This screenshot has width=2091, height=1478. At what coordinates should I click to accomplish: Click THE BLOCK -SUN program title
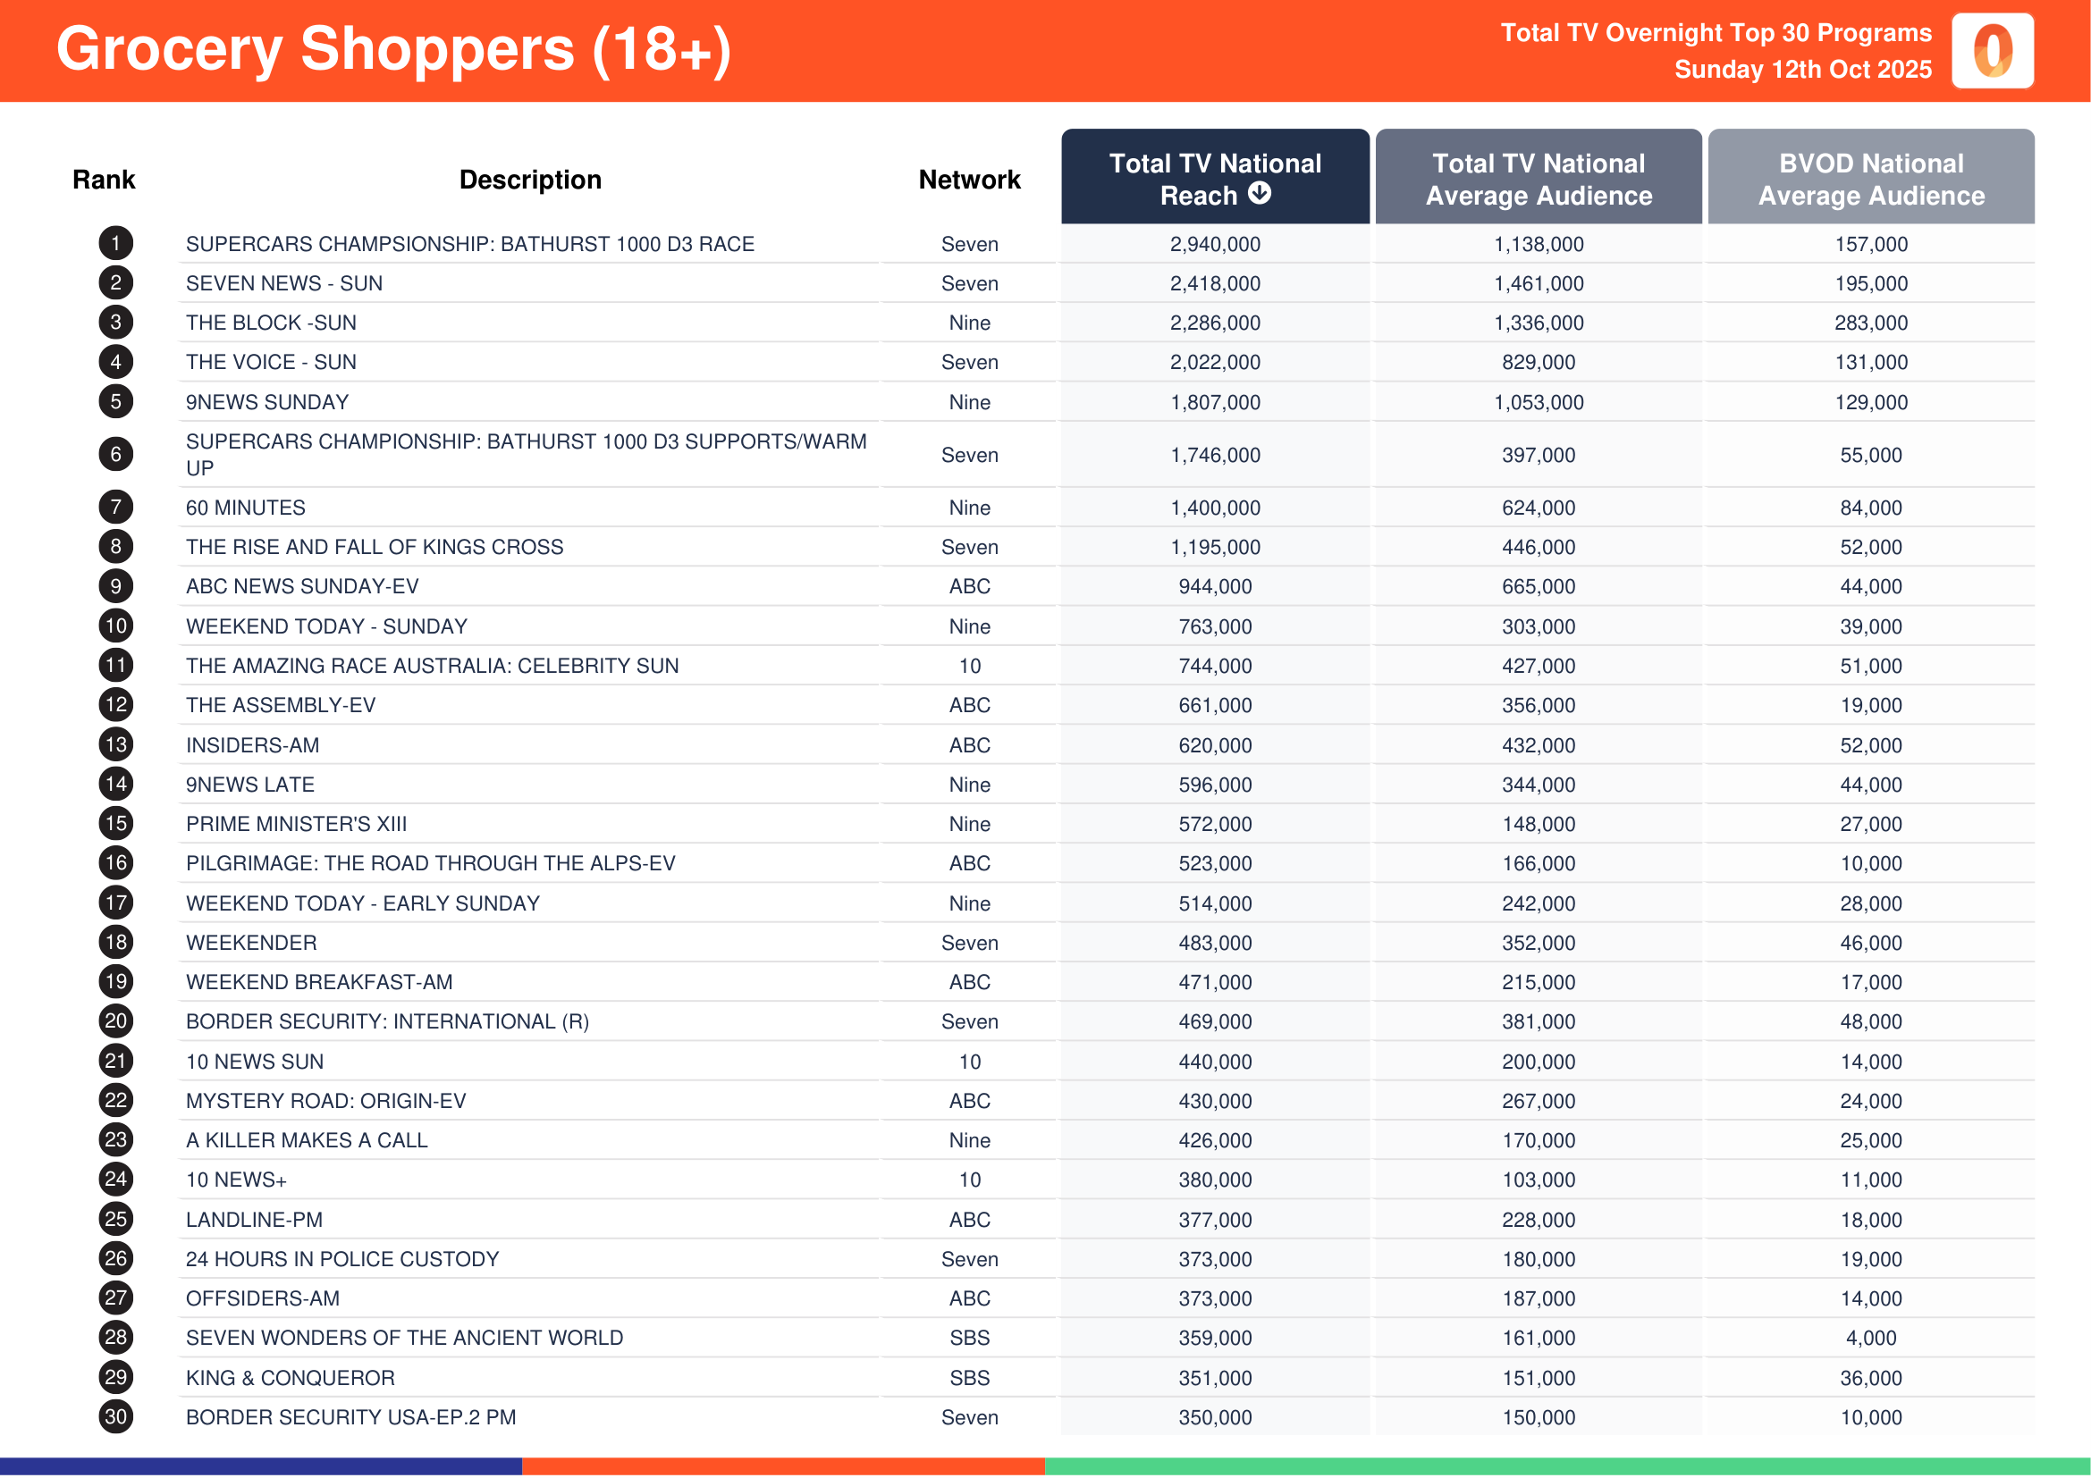[x=271, y=323]
